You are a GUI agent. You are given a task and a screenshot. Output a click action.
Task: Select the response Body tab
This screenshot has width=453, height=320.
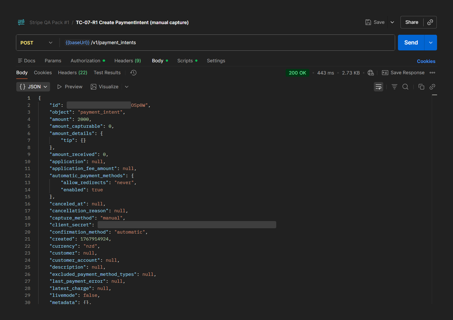tap(22, 73)
